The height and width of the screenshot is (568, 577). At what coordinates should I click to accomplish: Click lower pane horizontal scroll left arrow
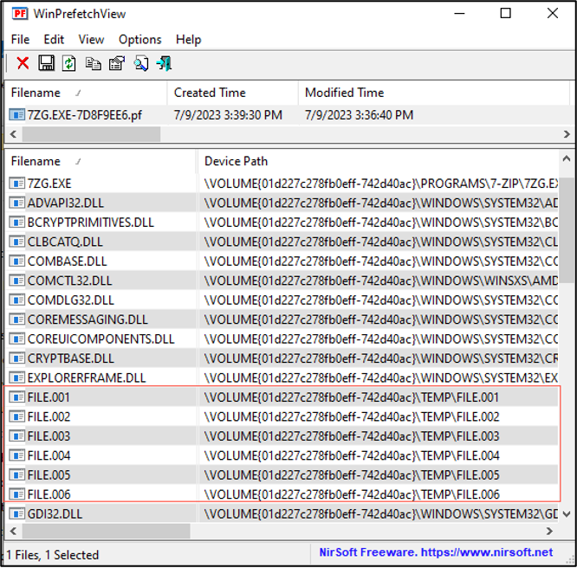pos(13,532)
